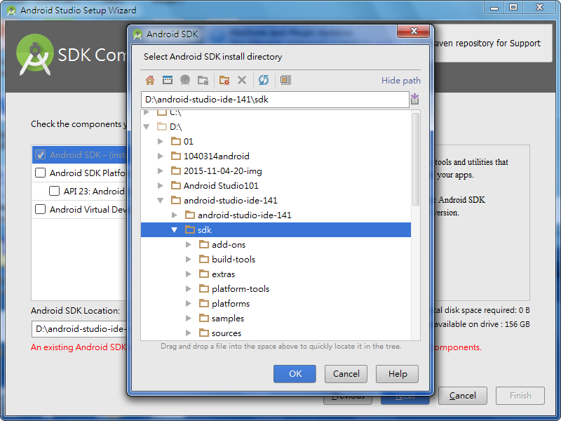Check the API 23: Android checkbox

click(x=54, y=191)
